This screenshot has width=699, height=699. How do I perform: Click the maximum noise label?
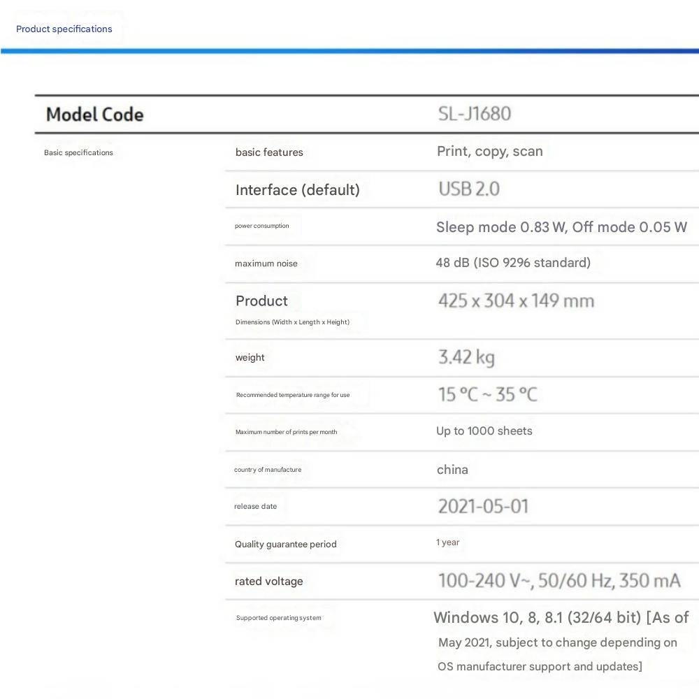coord(266,264)
